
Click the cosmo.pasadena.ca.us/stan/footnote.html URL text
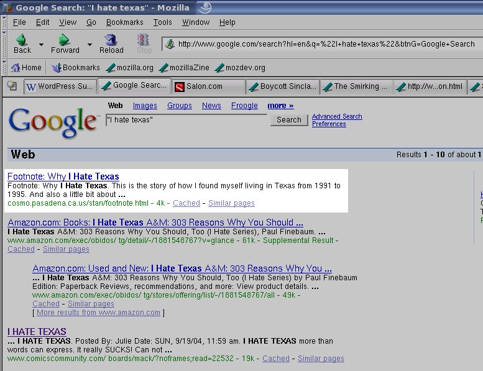tap(78, 203)
